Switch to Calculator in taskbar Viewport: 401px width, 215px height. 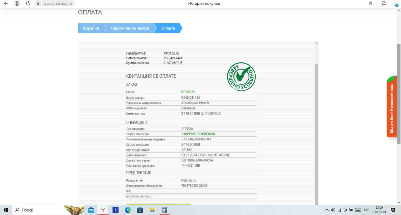tap(164, 210)
